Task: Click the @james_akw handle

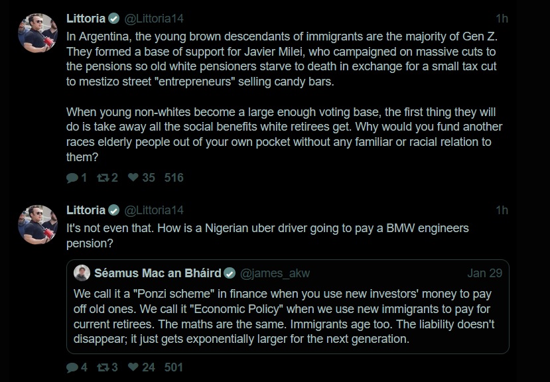Action: point(275,273)
